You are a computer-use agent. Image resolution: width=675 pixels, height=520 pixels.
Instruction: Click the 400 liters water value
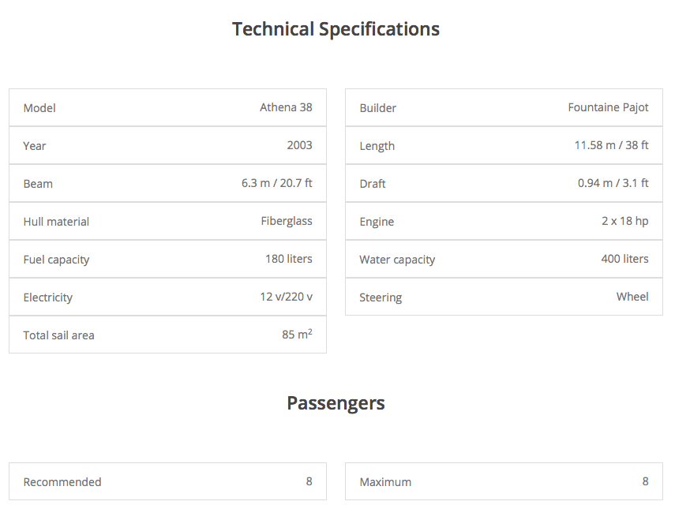pos(624,259)
